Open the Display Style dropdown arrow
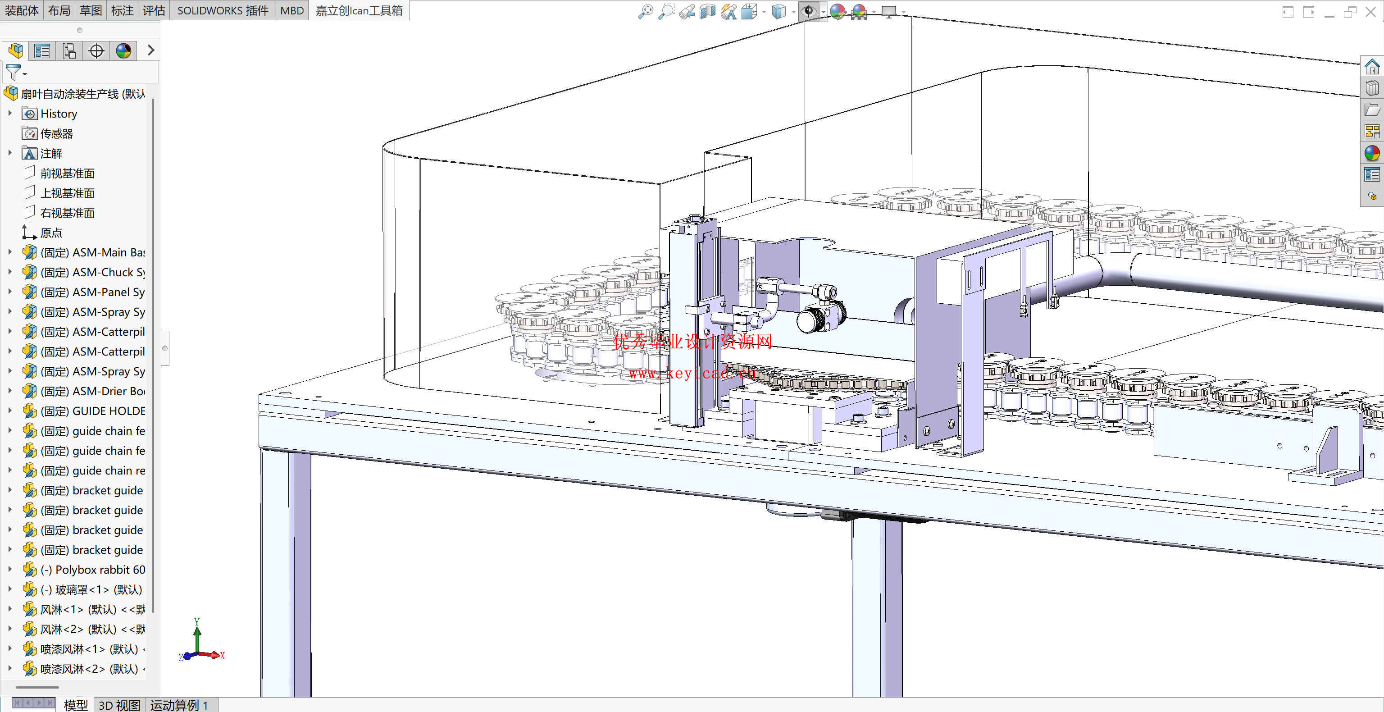1384x712 pixels. click(x=793, y=12)
